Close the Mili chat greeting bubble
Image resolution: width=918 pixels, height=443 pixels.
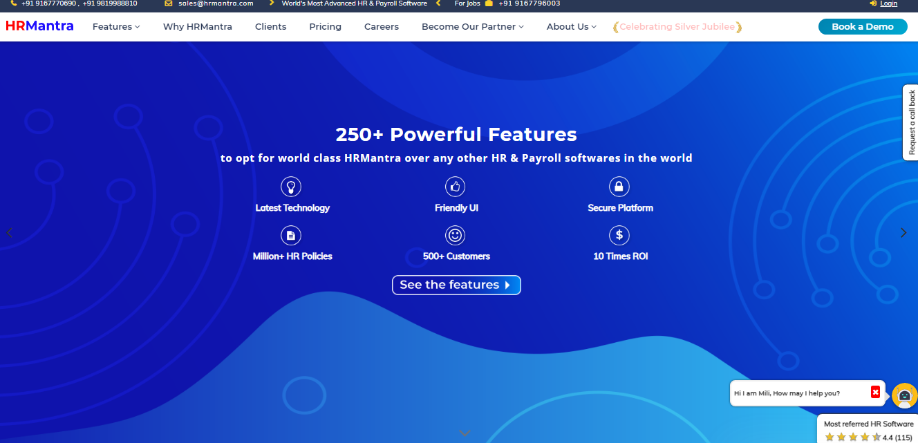click(x=875, y=392)
